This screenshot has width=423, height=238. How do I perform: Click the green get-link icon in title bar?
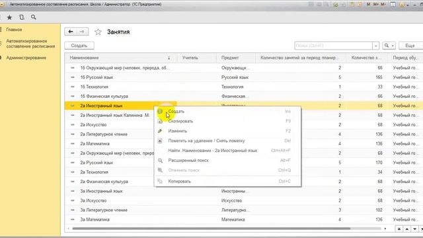click(x=336, y=5)
